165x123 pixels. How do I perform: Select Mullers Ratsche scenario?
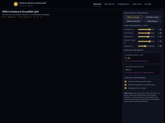coord(152,21)
